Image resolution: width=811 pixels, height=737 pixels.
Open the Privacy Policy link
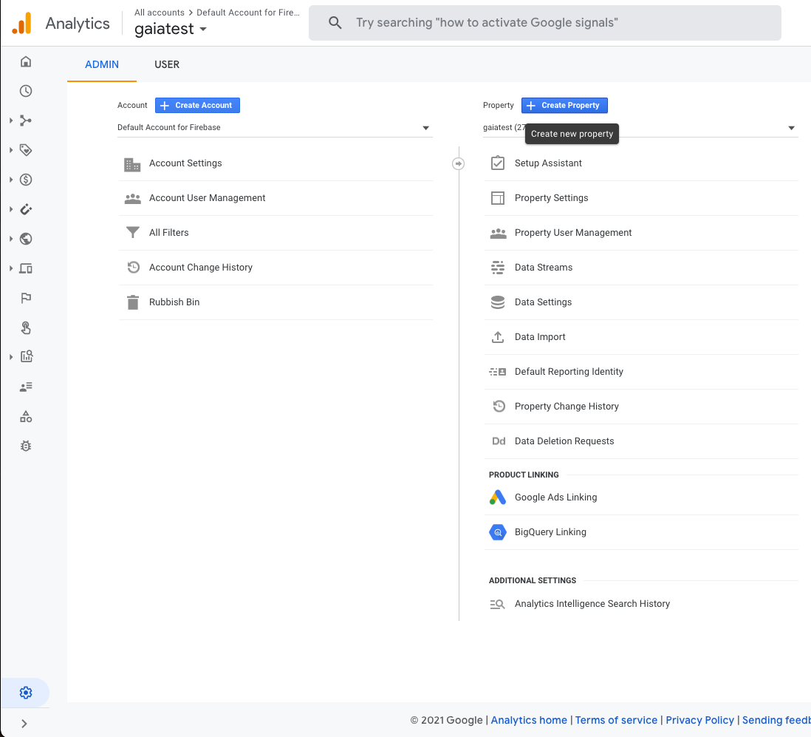(x=699, y=720)
